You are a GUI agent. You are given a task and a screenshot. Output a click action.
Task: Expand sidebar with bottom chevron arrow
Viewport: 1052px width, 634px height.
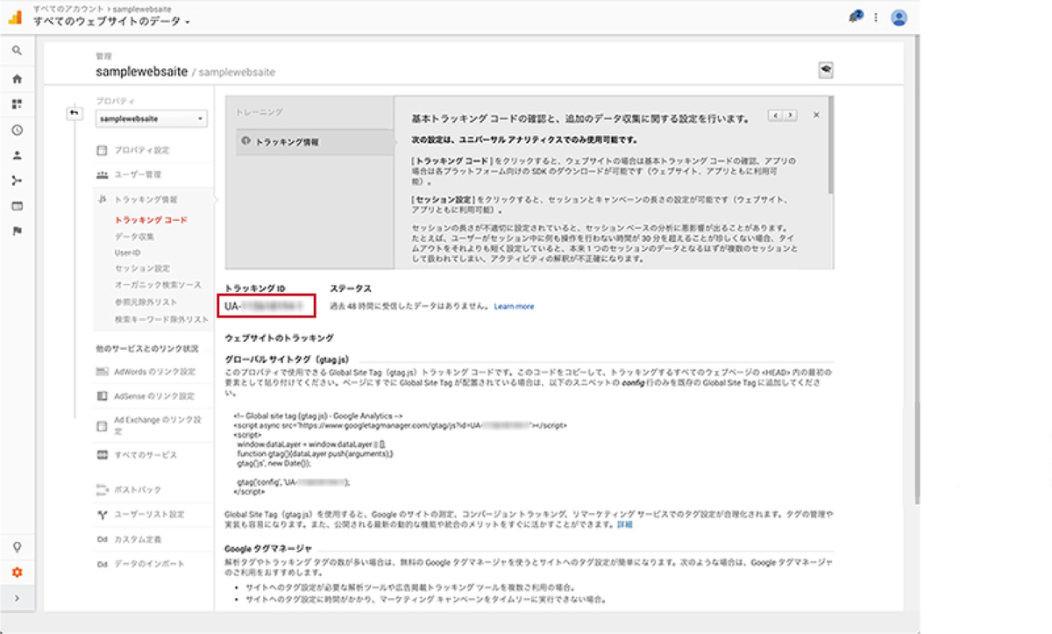17,598
